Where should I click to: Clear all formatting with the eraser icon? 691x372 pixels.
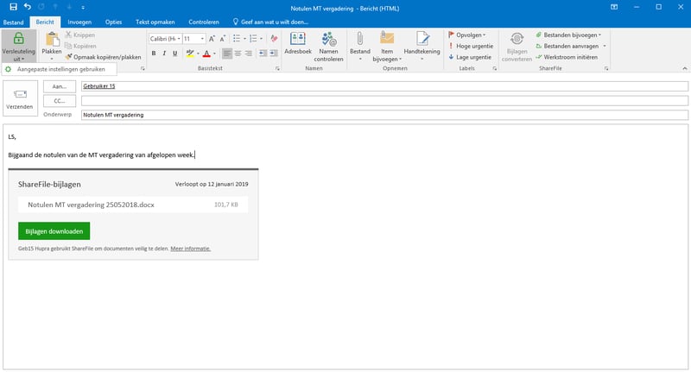[x=274, y=39]
